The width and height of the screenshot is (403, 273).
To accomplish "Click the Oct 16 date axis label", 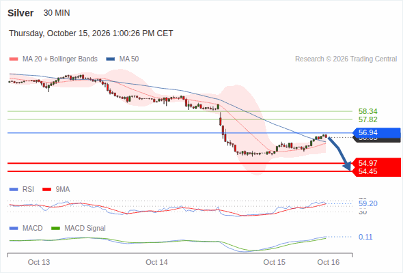I will 329,262.
